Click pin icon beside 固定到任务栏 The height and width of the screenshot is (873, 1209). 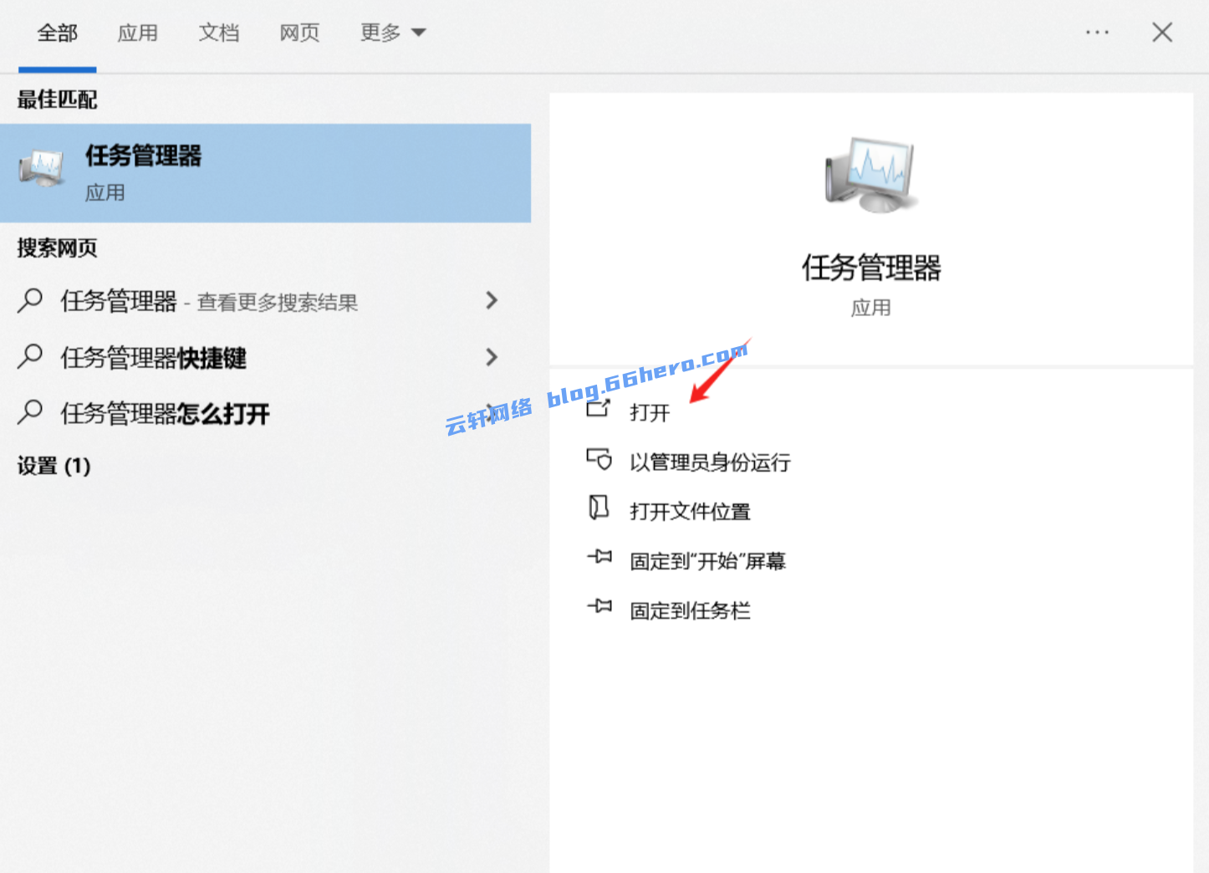(x=599, y=605)
